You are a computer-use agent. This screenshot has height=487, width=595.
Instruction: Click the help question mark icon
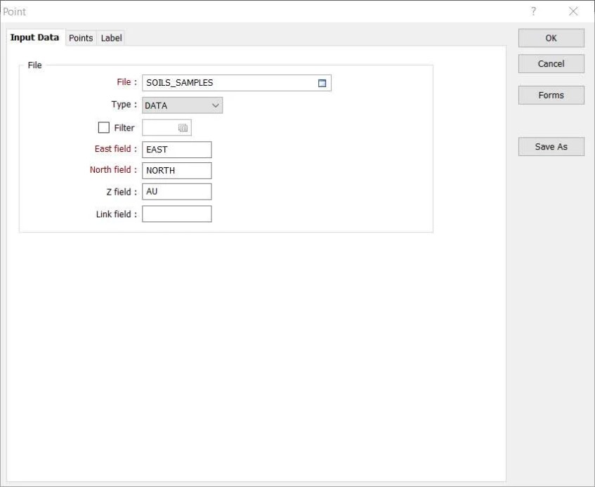coord(533,11)
